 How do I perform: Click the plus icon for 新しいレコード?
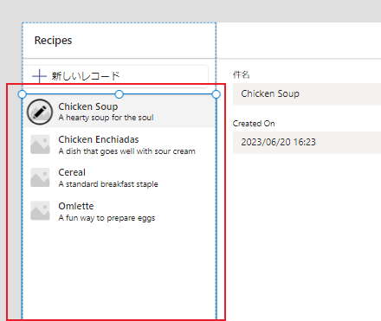click(39, 76)
